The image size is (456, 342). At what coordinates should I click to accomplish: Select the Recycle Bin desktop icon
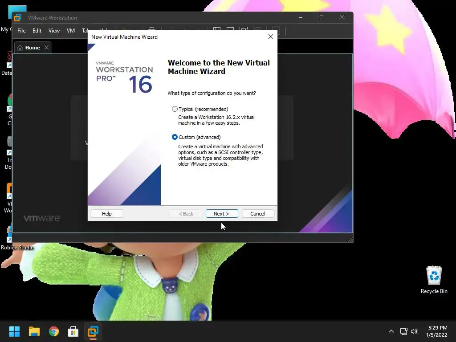[x=434, y=280]
